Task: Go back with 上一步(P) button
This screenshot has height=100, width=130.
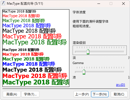Action: (x=82, y=94)
